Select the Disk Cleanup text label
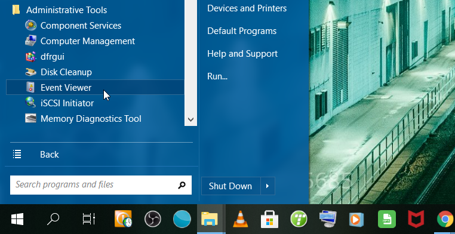 coord(66,72)
